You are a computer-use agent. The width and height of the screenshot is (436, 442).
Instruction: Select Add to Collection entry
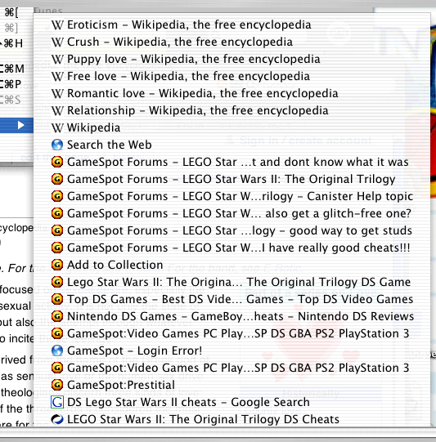click(232, 265)
